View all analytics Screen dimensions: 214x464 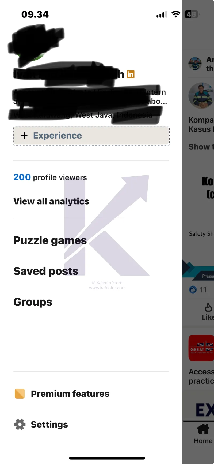point(51,201)
